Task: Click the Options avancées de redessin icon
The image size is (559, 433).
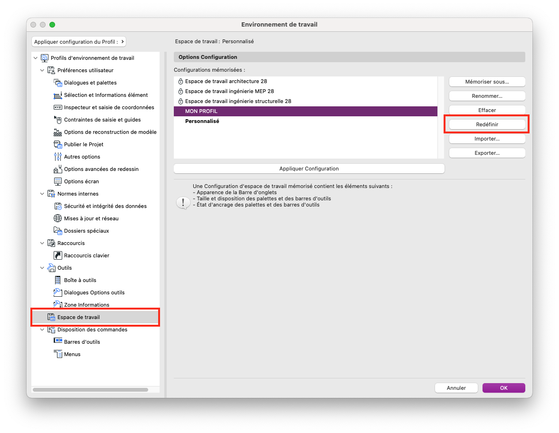Action: click(x=58, y=169)
